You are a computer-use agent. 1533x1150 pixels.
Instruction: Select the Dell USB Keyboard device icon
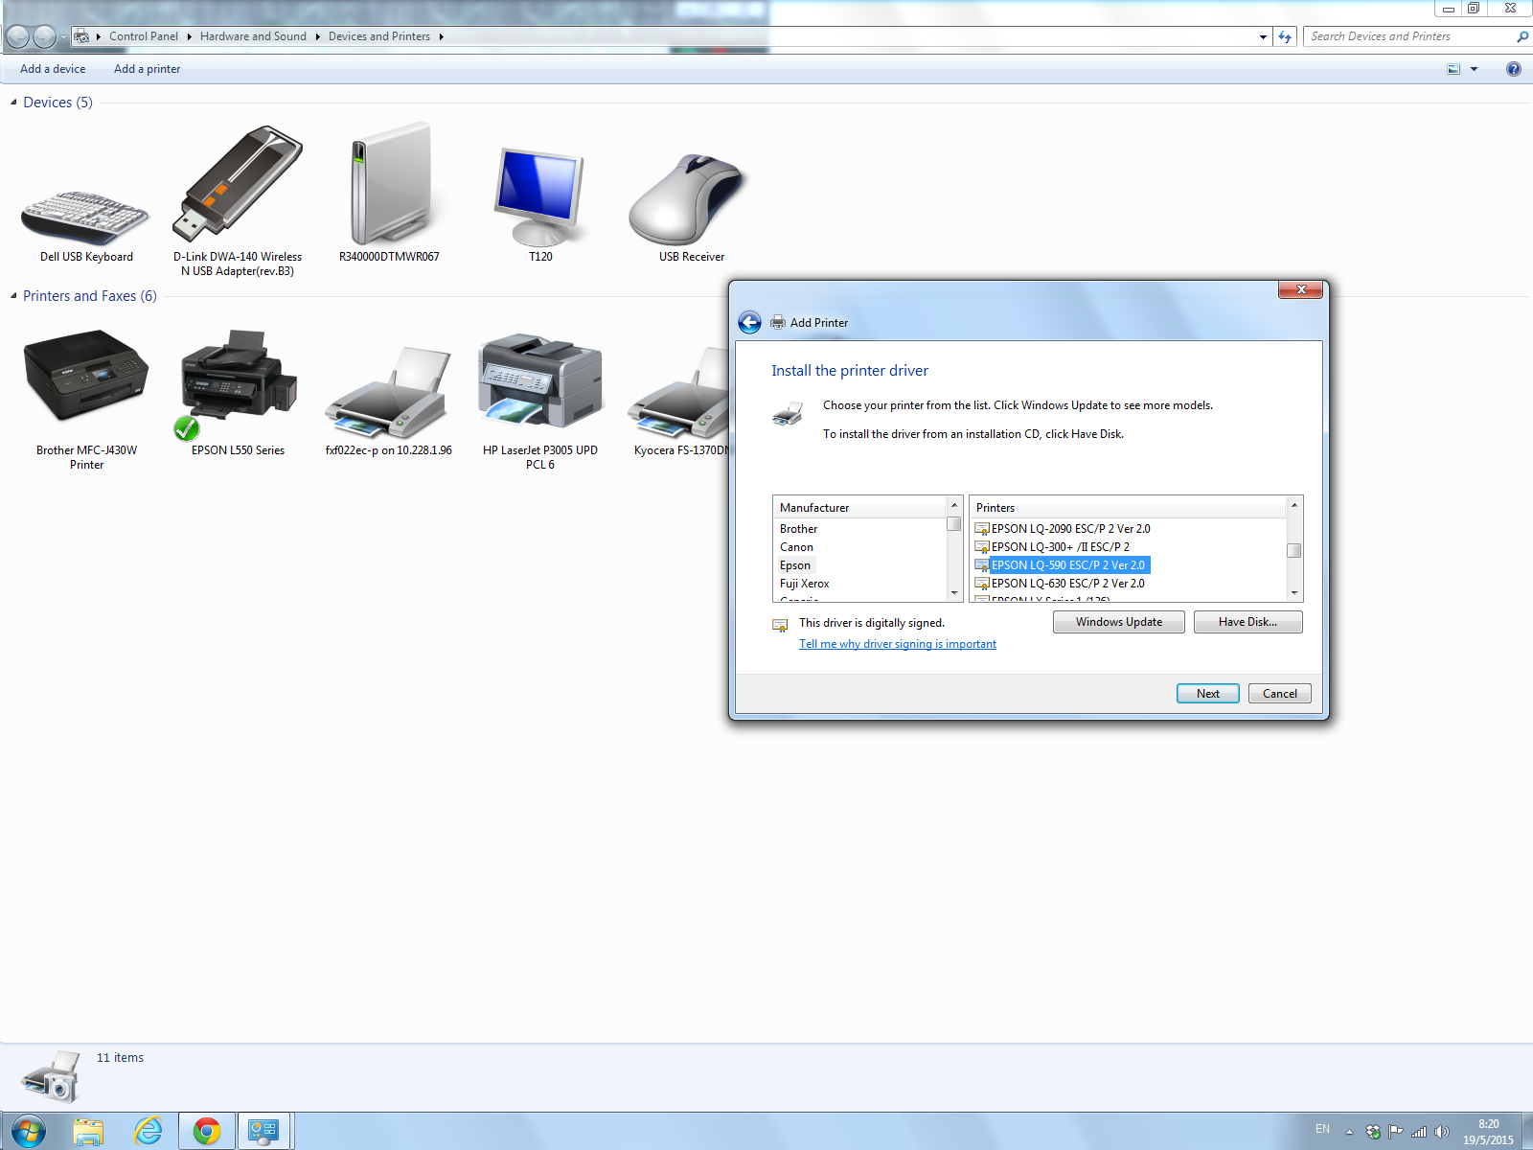point(86,217)
